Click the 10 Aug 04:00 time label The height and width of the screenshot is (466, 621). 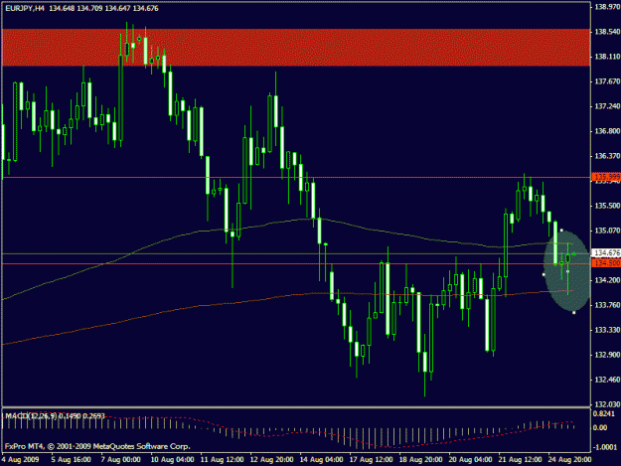[172, 459]
